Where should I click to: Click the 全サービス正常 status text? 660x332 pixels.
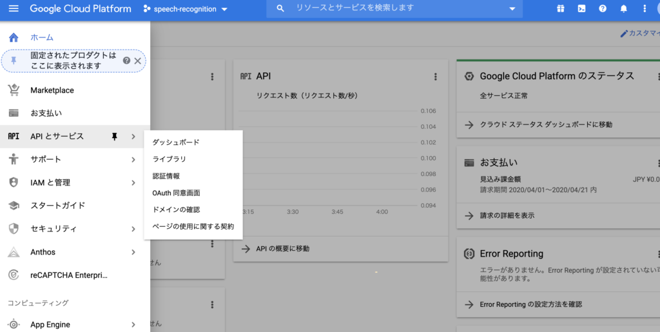(x=504, y=95)
